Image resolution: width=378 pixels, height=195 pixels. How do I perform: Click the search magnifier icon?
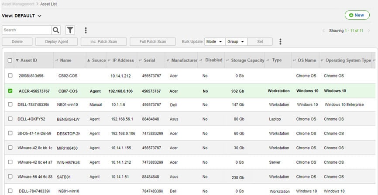56,30
